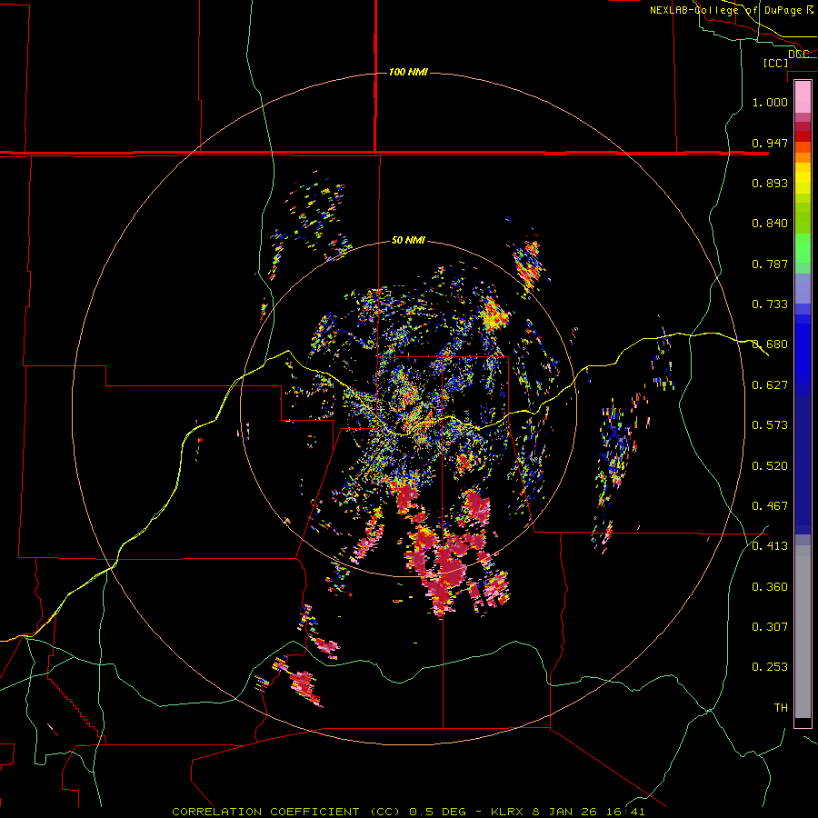Screen dimensions: 818x818
Task: Click the 0.627 scale value
Action: click(x=770, y=385)
